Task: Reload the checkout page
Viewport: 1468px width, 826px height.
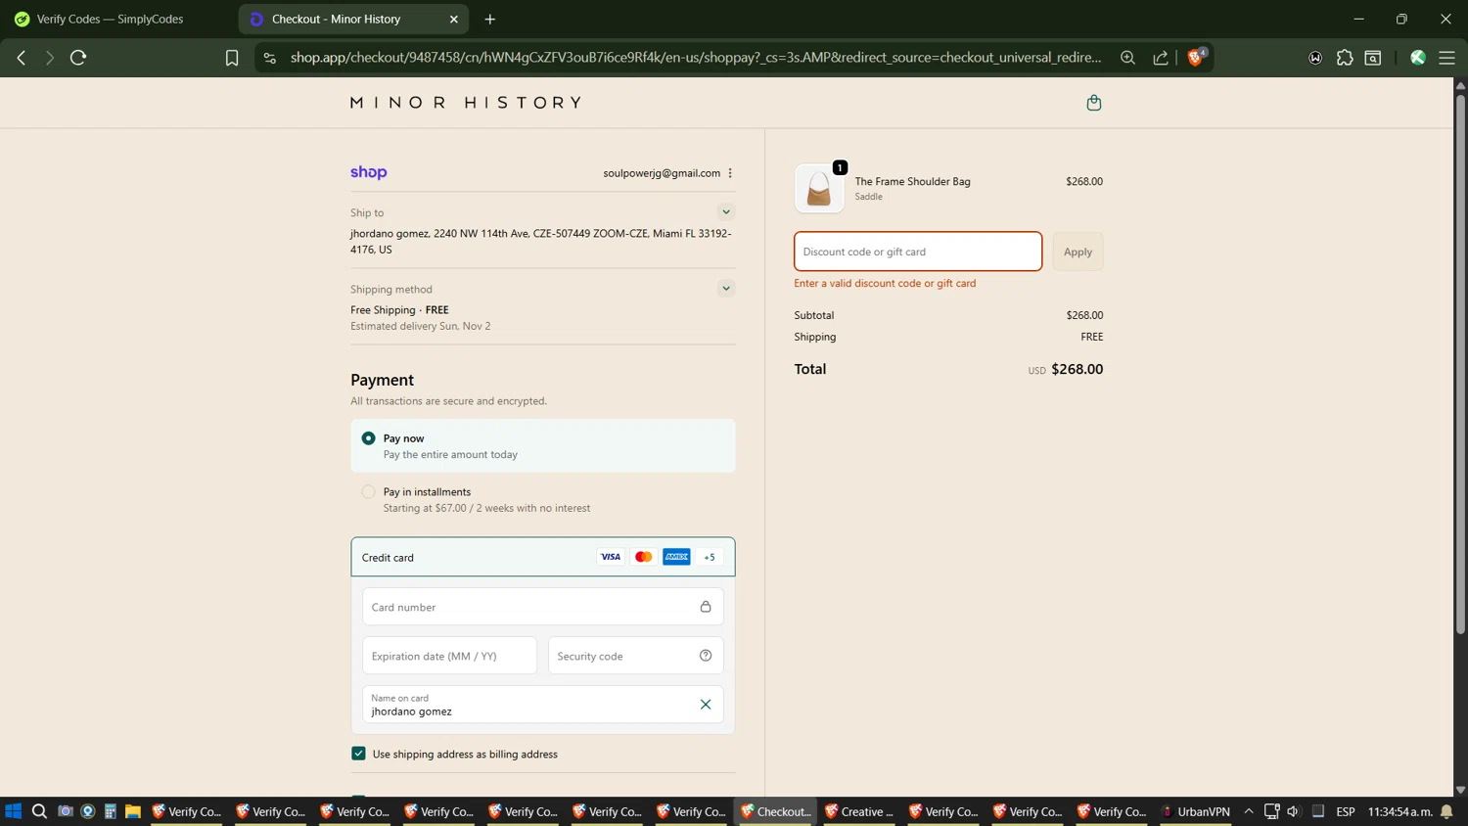Action: [x=78, y=58]
